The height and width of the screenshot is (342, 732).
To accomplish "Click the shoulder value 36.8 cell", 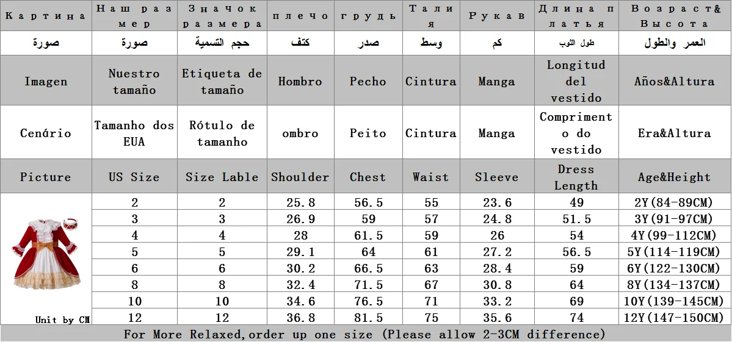I will coord(300,317).
